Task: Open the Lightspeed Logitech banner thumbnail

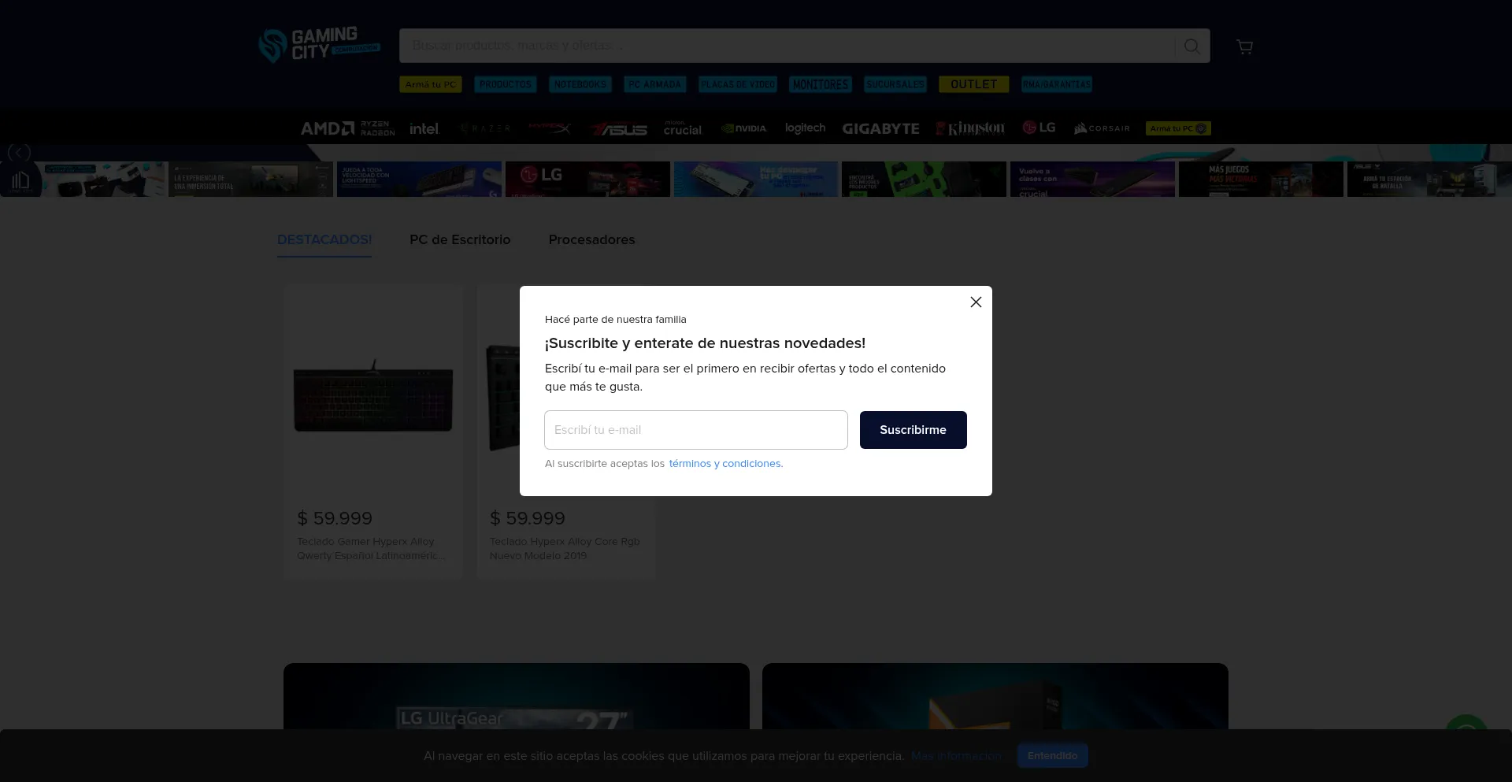Action: tap(419, 180)
